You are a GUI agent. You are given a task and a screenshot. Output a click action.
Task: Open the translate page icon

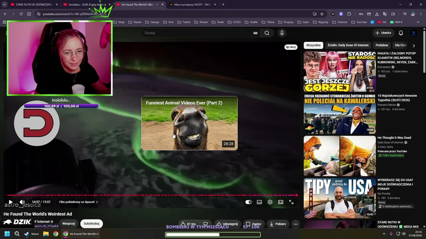click(x=385, y=14)
